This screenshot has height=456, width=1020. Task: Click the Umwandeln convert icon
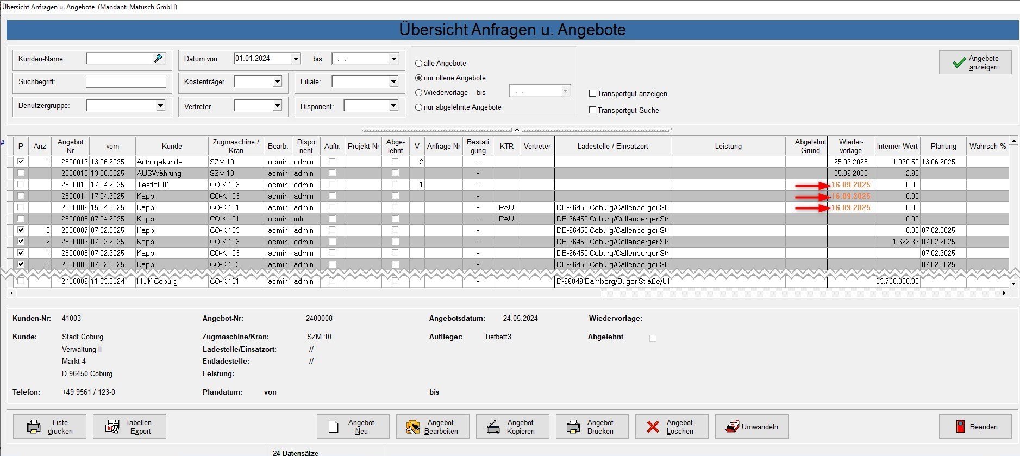tap(732, 427)
